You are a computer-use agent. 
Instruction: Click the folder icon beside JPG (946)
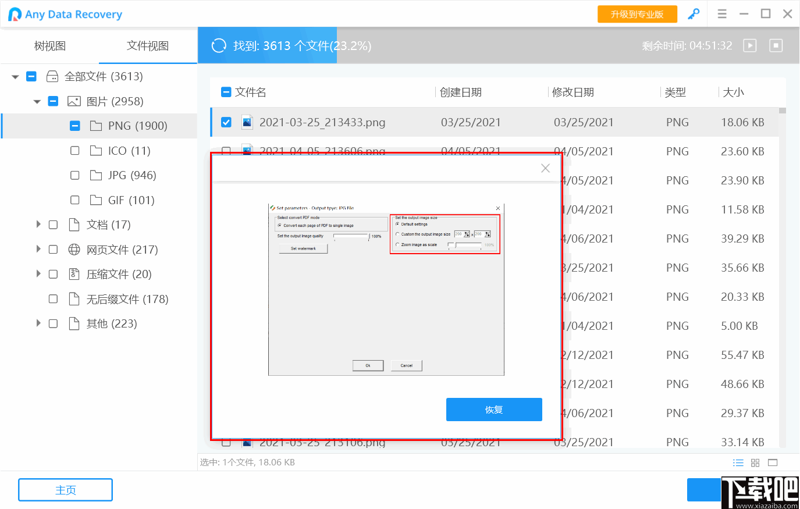click(x=96, y=175)
